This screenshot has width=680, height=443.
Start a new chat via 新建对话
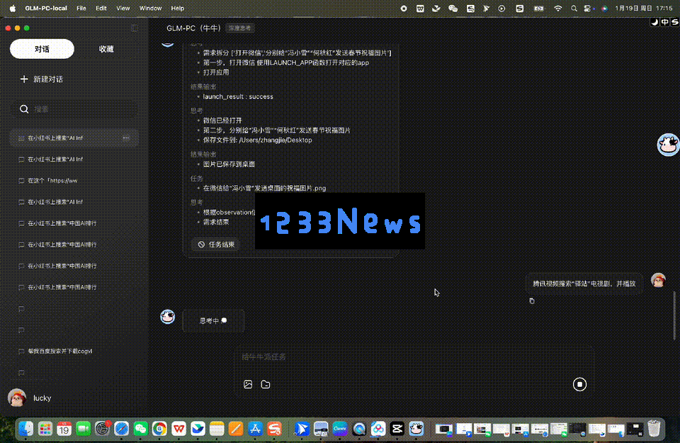point(42,79)
